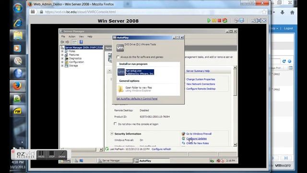This screenshot has height=173, width=307.
Task: Click the Windows Start orb on host
Action: [18, 8]
